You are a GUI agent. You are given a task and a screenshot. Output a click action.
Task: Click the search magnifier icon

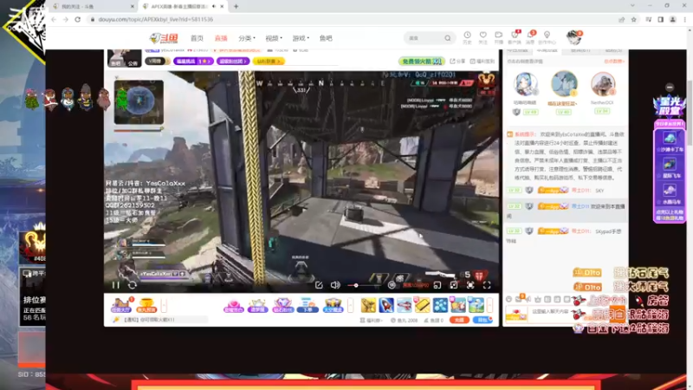click(448, 38)
